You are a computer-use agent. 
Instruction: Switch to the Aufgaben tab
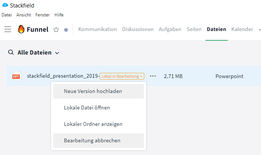[x=170, y=30]
